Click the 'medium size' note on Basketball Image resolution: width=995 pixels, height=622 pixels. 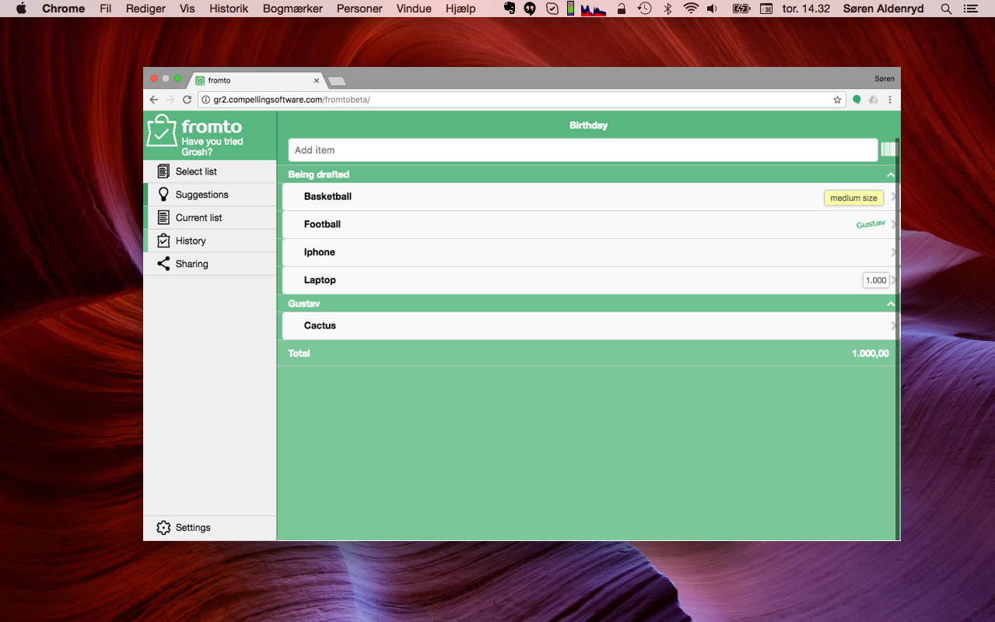853,198
